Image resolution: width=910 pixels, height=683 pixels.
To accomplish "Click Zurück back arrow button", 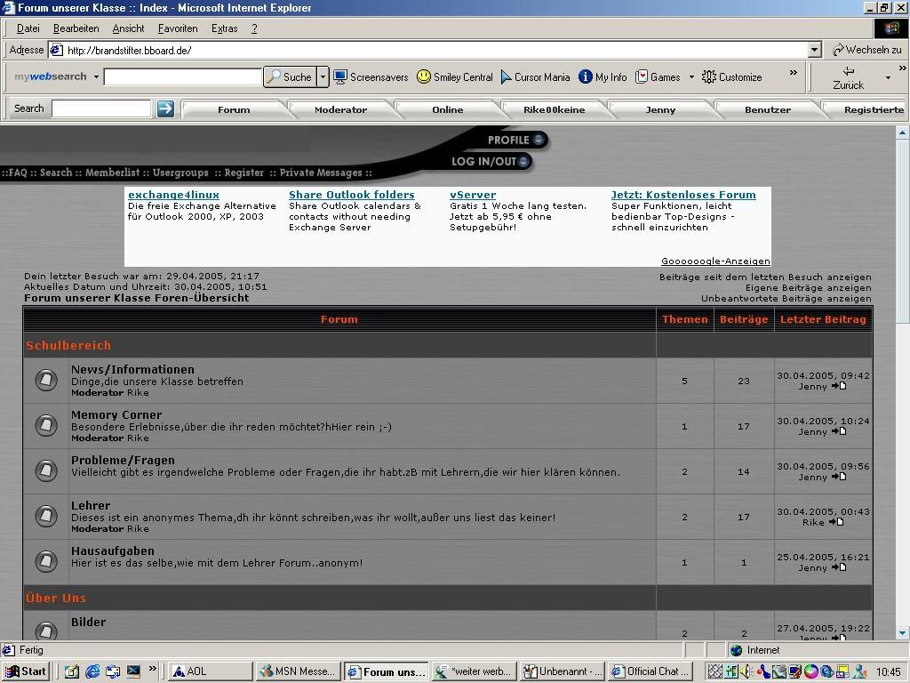I will coord(848,77).
